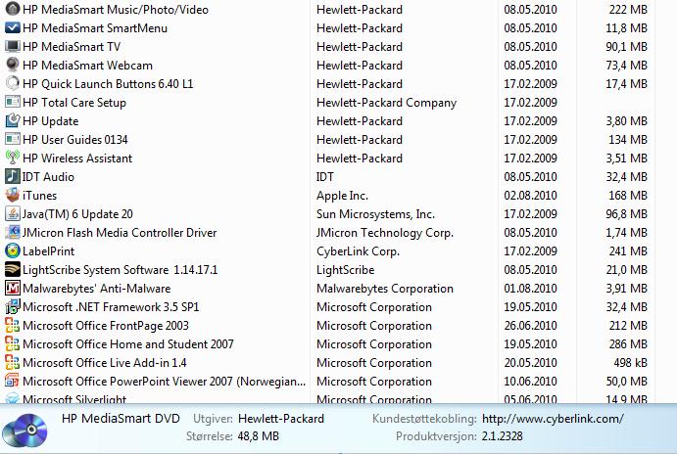This screenshot has width=677, height=454.
Task: Select the HP Wireless Assistant entry
Action: click(77, 159)
